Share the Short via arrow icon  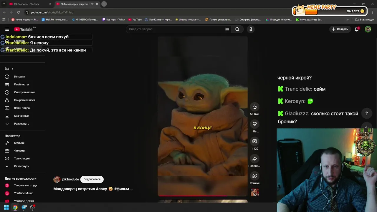pyautogui.click(x=254, y=159)
